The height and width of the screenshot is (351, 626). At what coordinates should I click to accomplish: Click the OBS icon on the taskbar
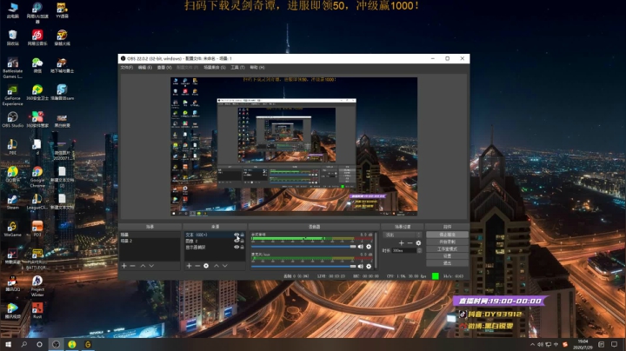[56, 344]
